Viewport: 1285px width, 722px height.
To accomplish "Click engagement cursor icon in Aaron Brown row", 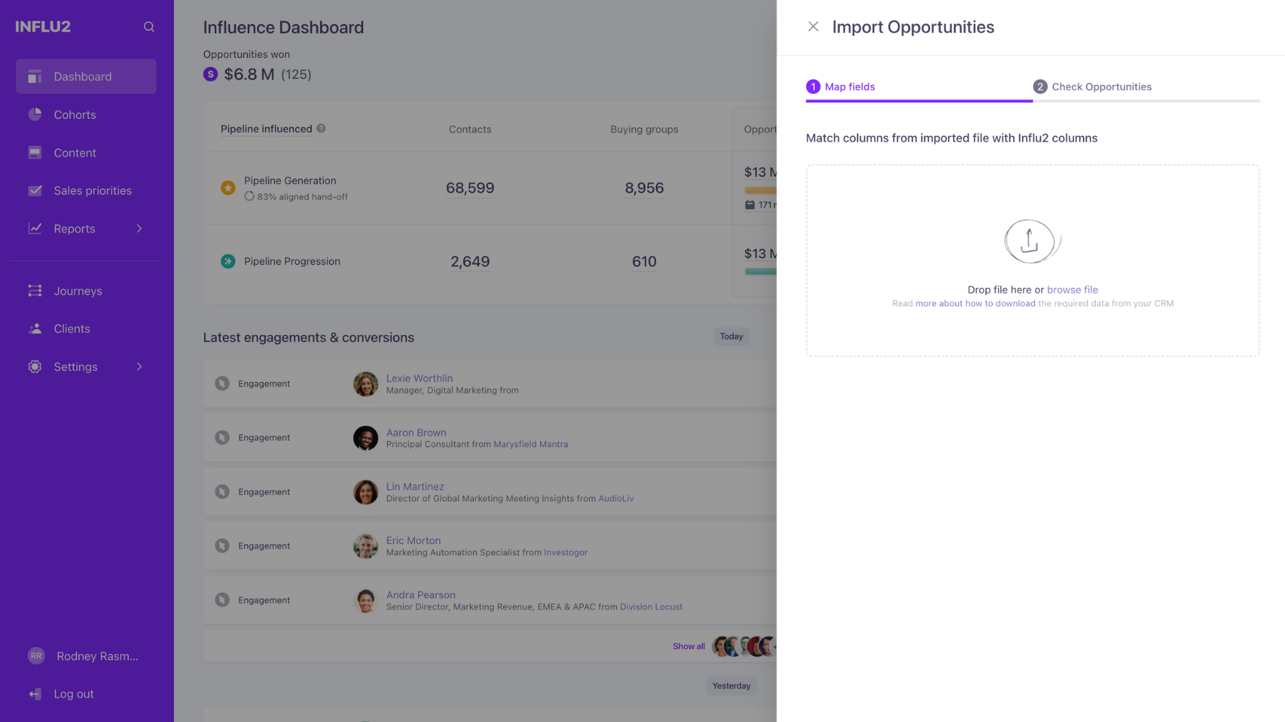I will click(x=222, y=438).
